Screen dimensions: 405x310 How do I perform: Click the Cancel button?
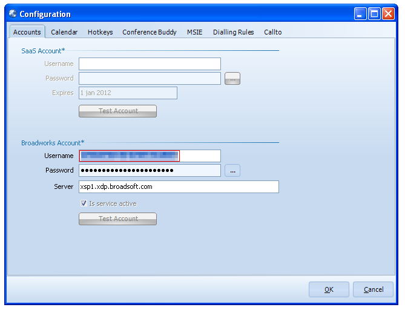pyautogui.click(x=373, y=289)
